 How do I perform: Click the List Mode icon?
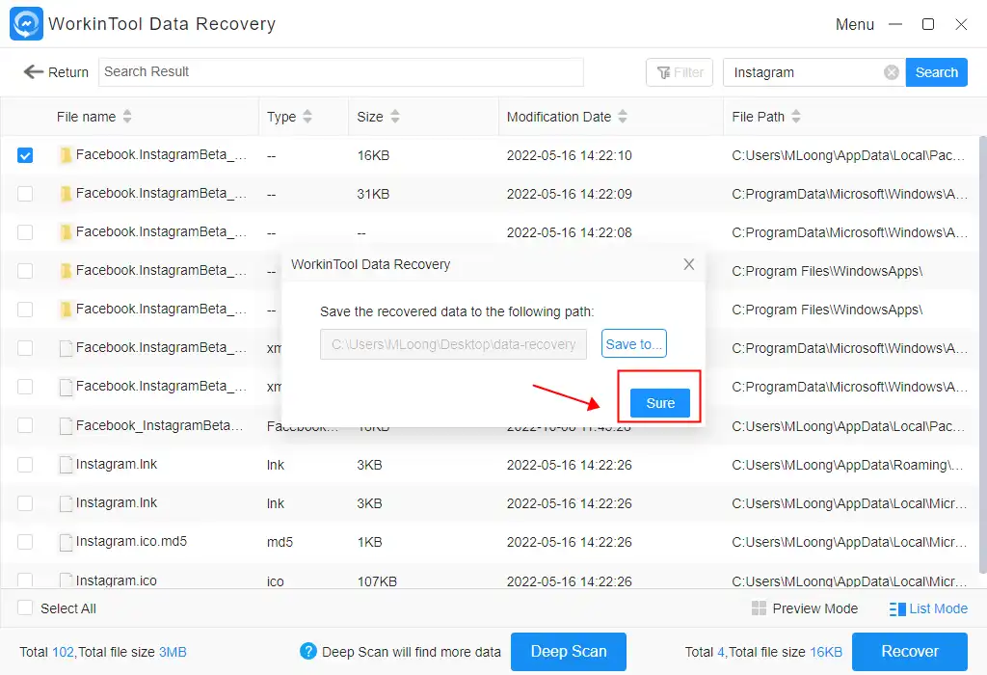point(897,608)
